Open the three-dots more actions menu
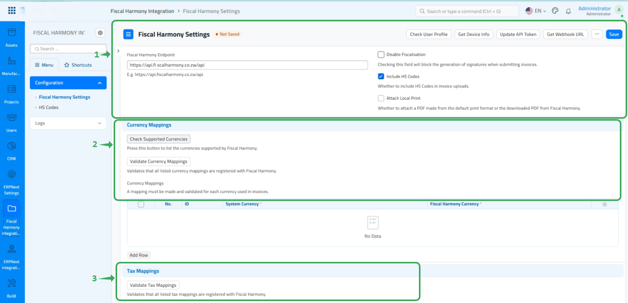 click(x=597, y=34)
